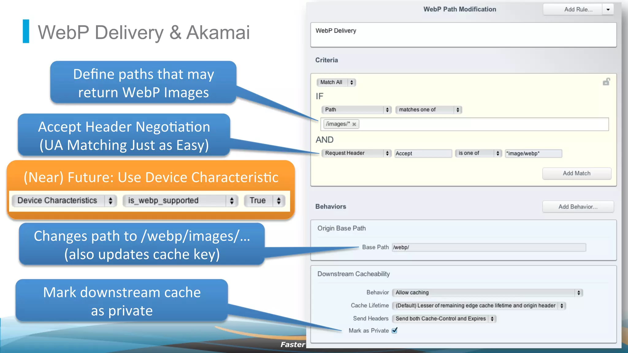Click the 'Cache Lifetime' label
Image resolution: width=628 pixels, height=353 pixels.
370,306
